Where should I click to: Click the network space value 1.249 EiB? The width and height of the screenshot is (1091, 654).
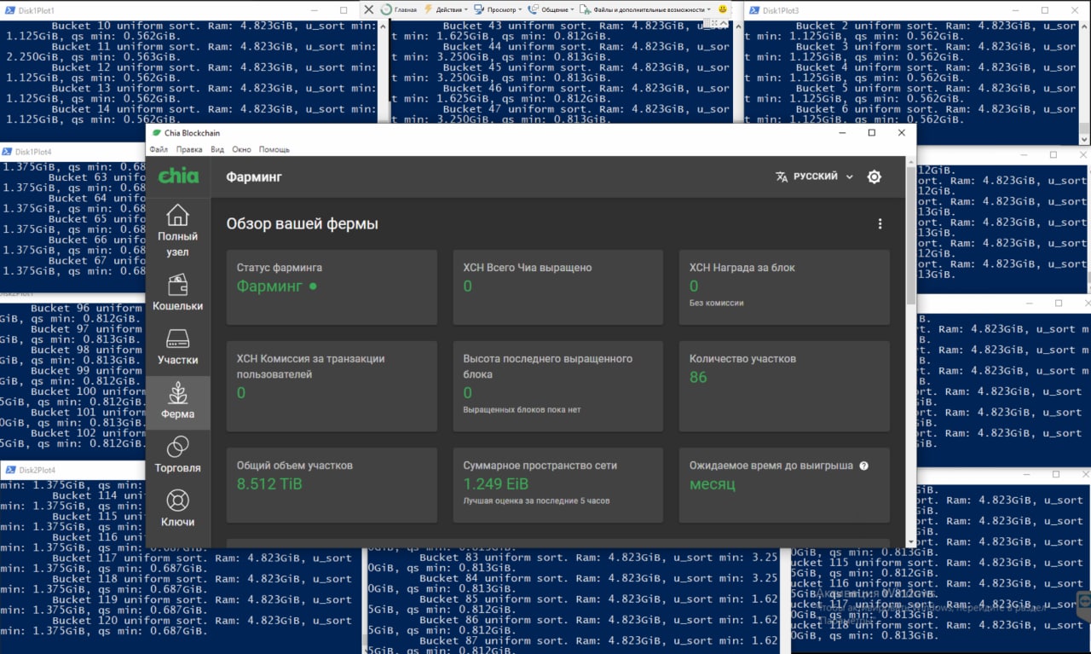(x=495, y=484)
